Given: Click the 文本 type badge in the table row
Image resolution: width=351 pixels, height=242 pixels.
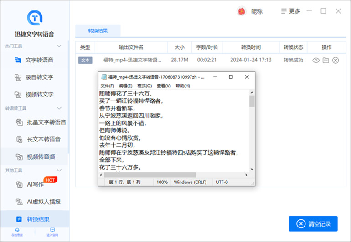Looking at the screenshot, I should pos(85,60).
